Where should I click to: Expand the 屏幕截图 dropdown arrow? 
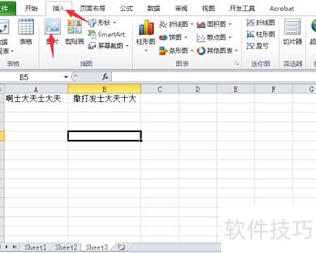tap(127, 46)
